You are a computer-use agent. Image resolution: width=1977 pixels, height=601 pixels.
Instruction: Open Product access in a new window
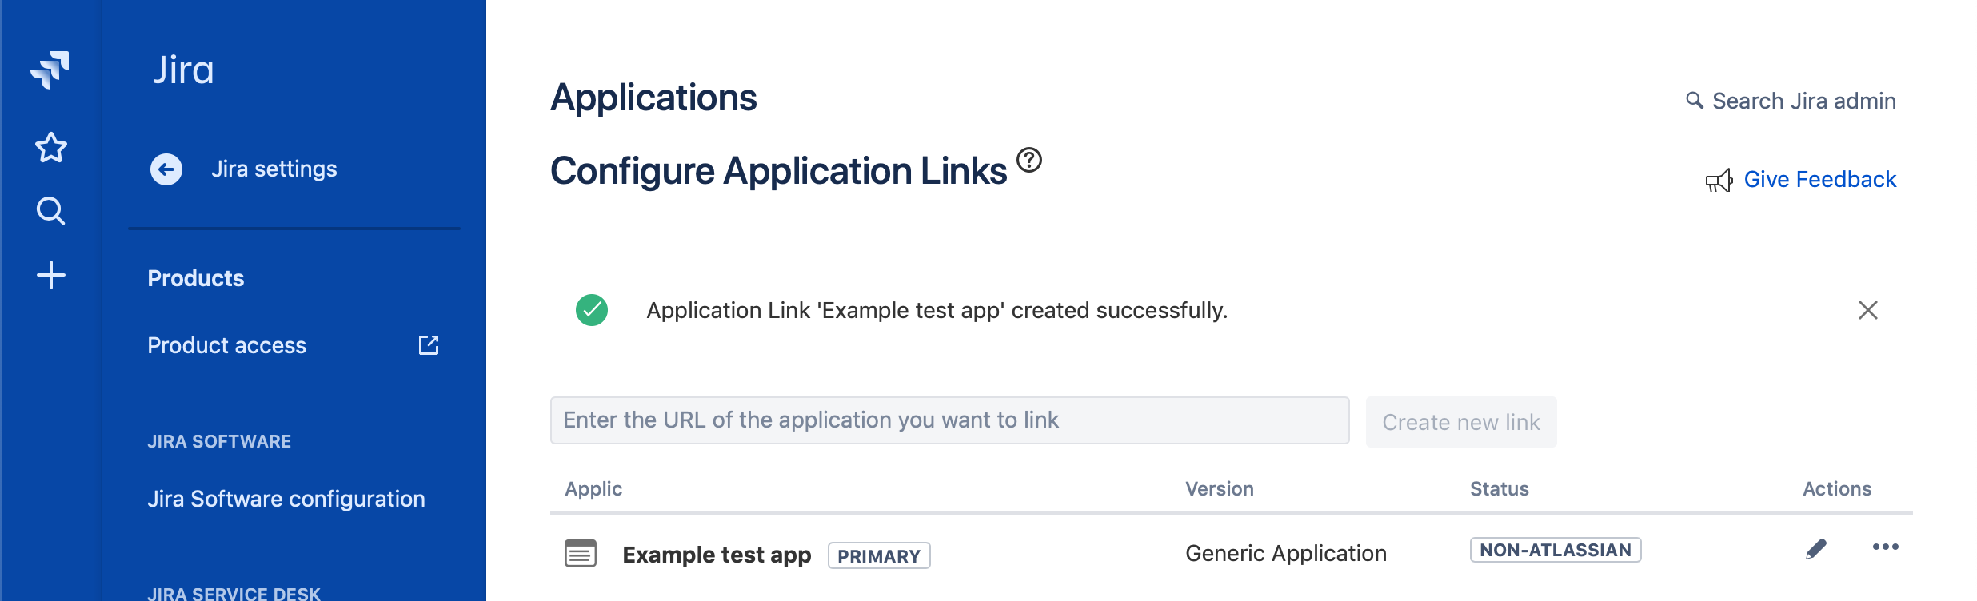coord(429,345)
